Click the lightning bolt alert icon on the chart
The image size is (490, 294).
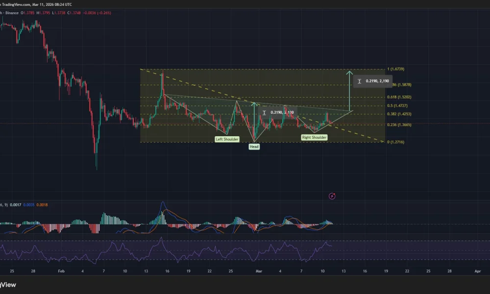(x=332, y=196)
